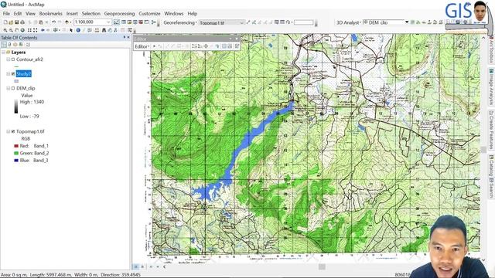The image size is (495, 278).
Task: Click the Undo arrow icon
Action: [x=53, y=22]
